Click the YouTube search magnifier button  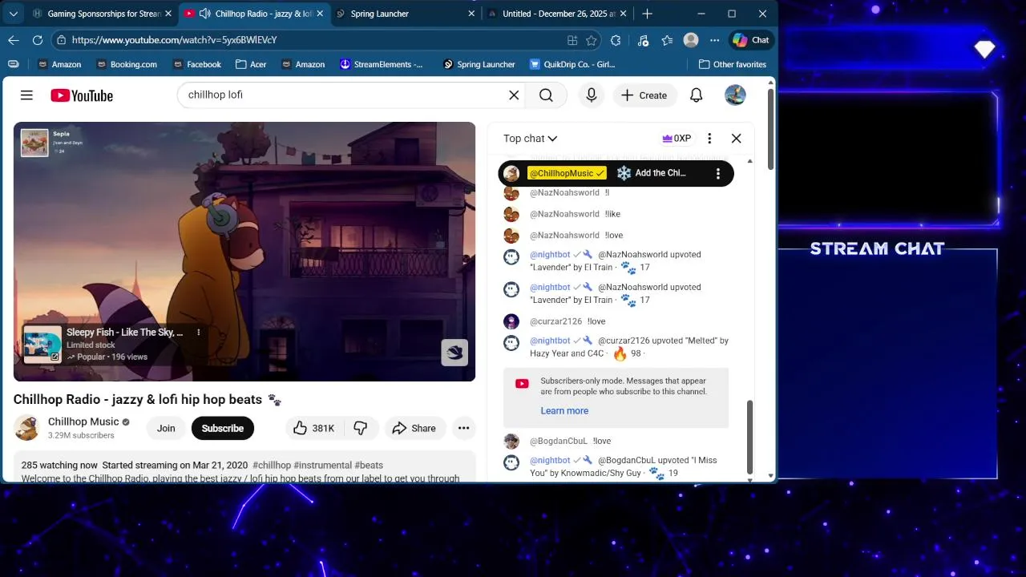(546, 95)
